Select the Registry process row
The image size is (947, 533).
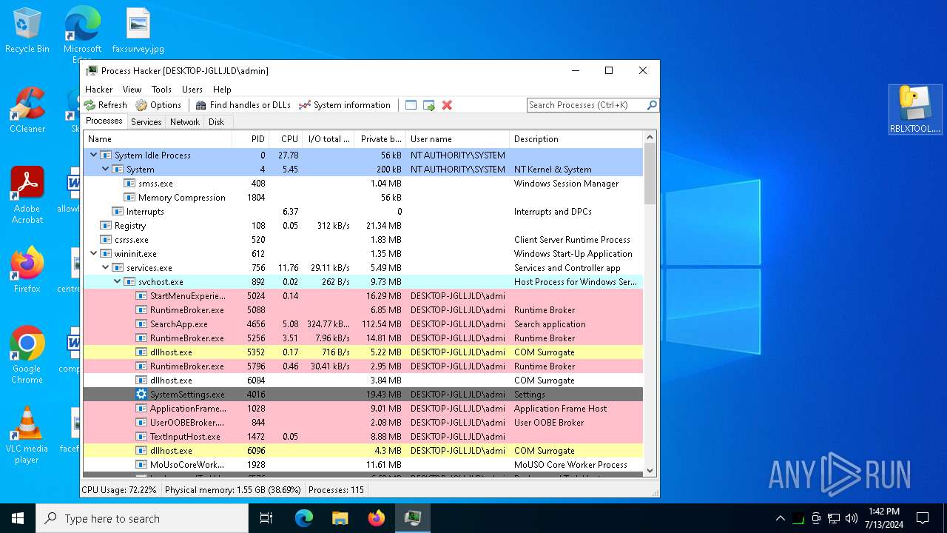(363, 226)
